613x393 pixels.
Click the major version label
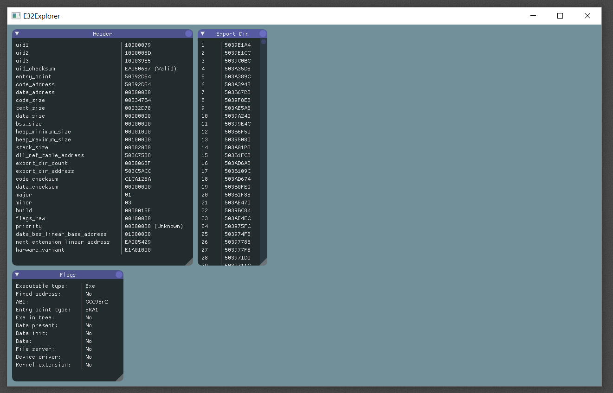click(24, 195)
